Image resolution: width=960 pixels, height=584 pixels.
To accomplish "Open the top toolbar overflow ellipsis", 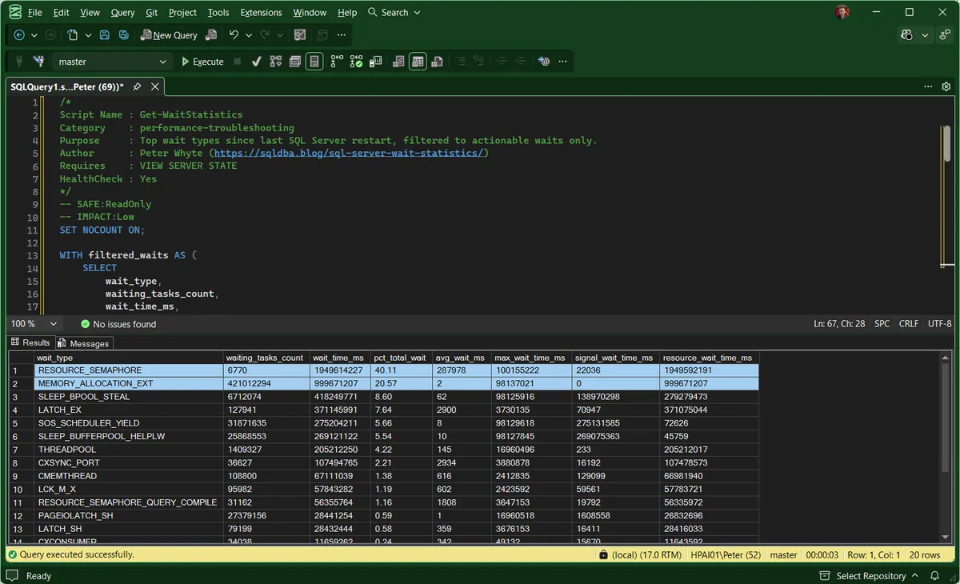I will pyautogui.click(x=342, y=35).
